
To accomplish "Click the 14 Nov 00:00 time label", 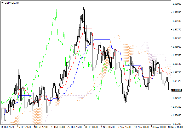I will click(x=159, y=127).
